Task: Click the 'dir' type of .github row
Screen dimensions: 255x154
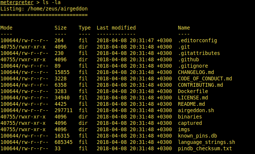Action: 83,60
